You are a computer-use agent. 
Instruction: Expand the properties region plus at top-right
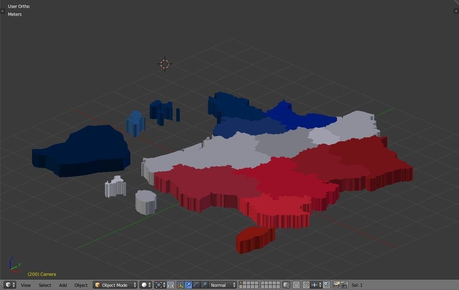(x=456, y=11)
